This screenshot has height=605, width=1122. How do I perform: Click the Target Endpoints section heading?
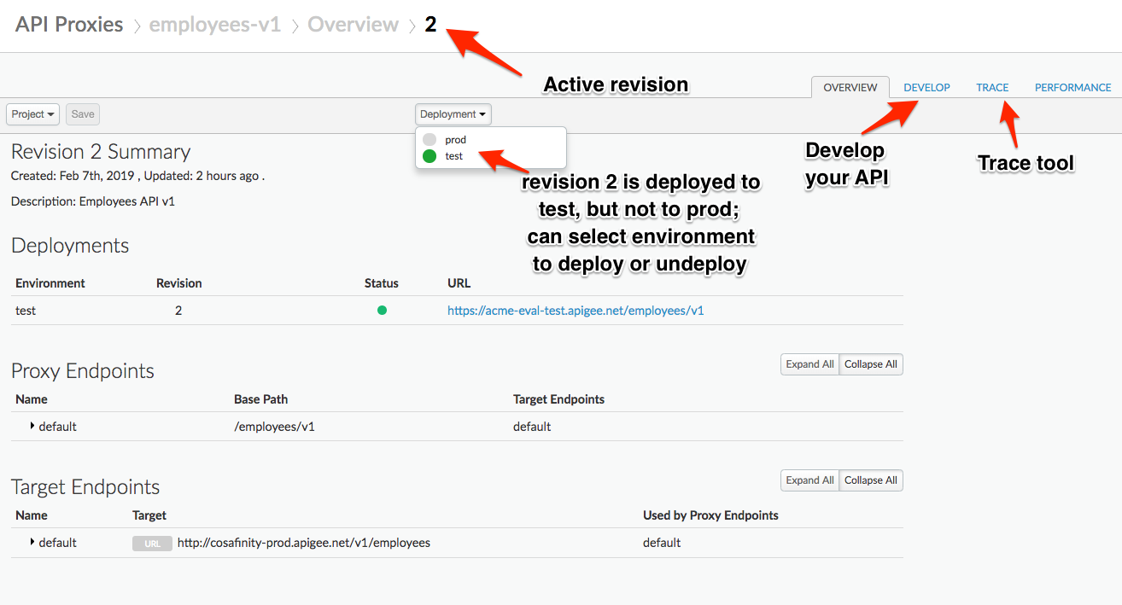coord(85,487)
